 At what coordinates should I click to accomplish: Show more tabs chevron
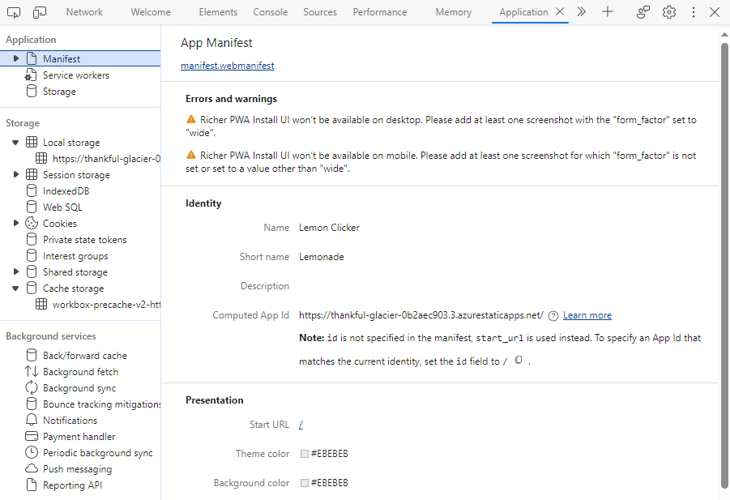point(582,11)
